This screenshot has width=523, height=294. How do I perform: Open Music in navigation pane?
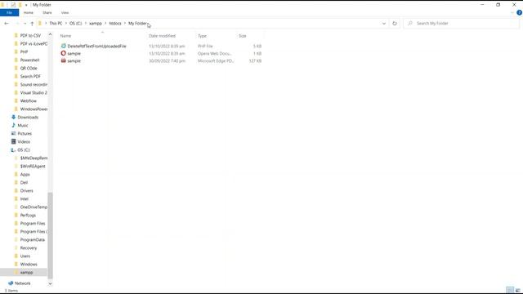(x=23, y=125)
